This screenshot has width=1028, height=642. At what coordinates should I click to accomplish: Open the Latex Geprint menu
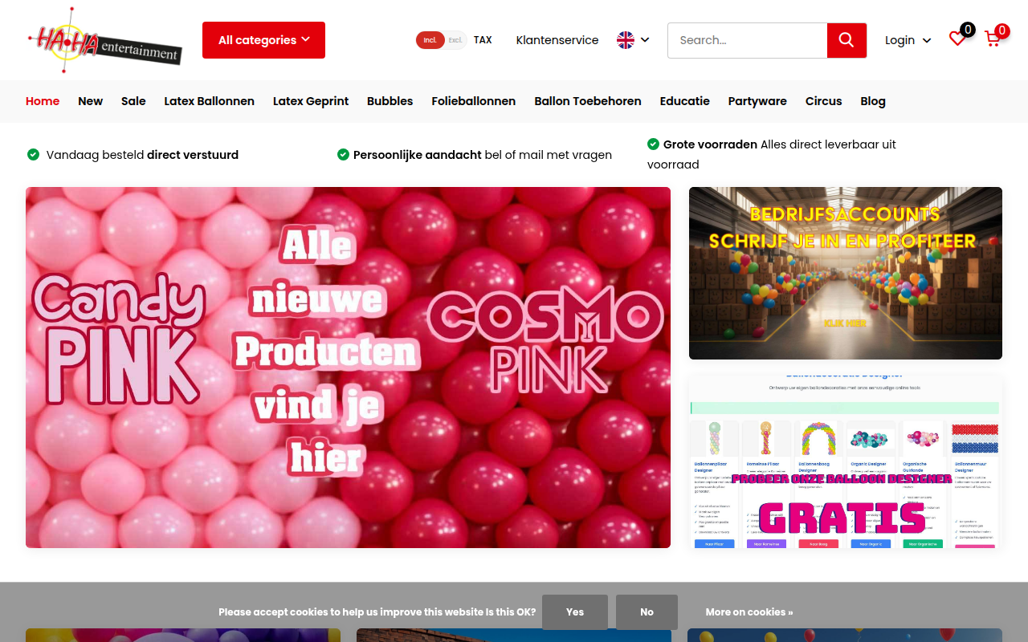(x=311, y=101)
